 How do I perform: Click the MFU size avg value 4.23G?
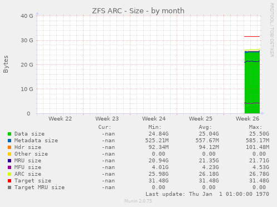tap(210, 167)
